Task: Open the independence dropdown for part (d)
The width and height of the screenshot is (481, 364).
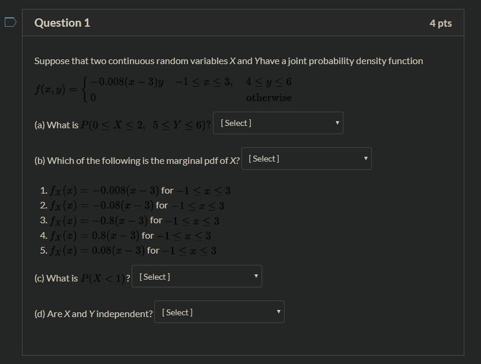Action: pyautogui.click(x=219, y=311)
